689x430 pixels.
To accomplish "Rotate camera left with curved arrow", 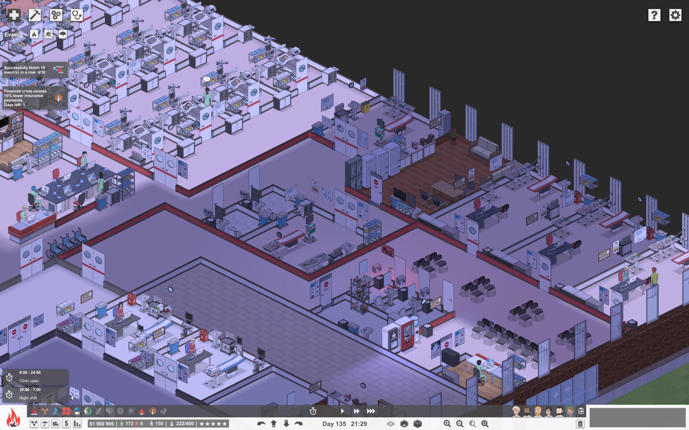I will 261,424.
